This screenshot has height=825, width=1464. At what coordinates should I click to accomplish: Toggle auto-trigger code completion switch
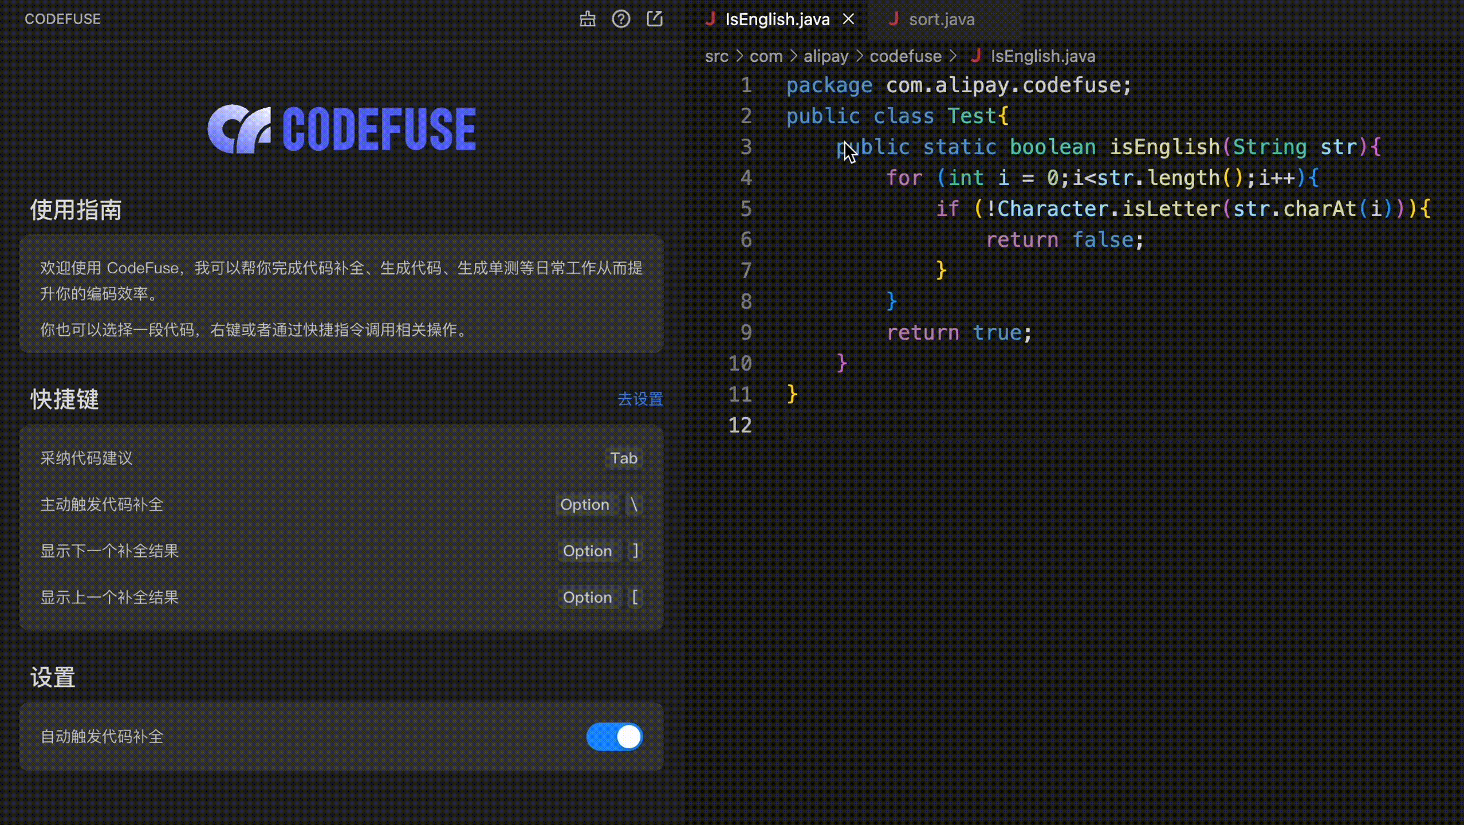click(x=614, y=736)
